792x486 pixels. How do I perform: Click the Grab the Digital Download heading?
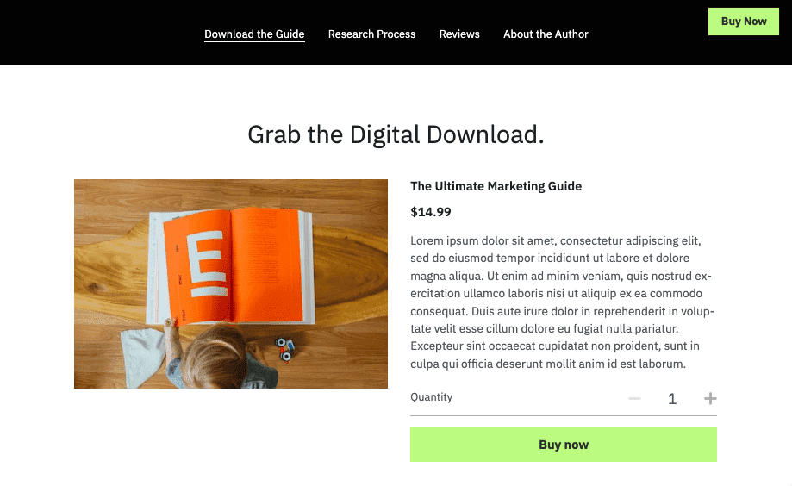pos(396,134)
